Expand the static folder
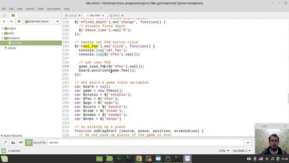This screenshot has width=289, height=163. click(2, 33)
